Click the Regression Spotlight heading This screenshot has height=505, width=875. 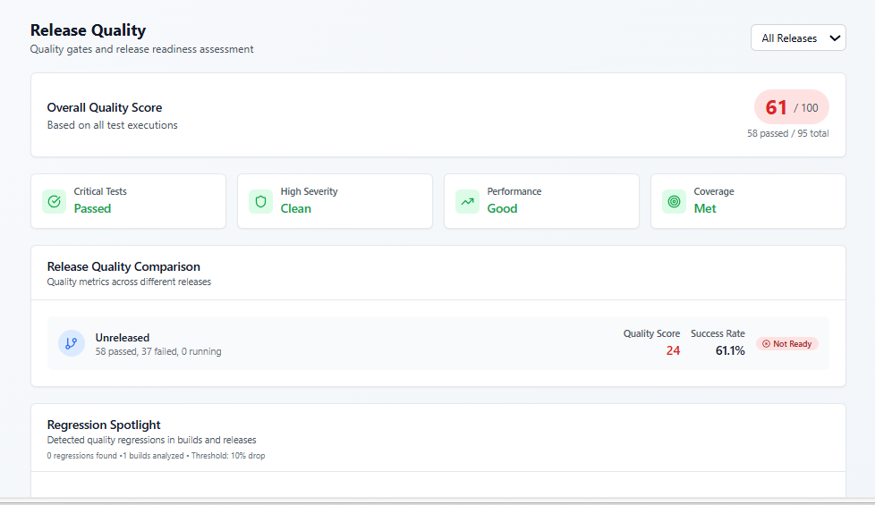point(104,425)
